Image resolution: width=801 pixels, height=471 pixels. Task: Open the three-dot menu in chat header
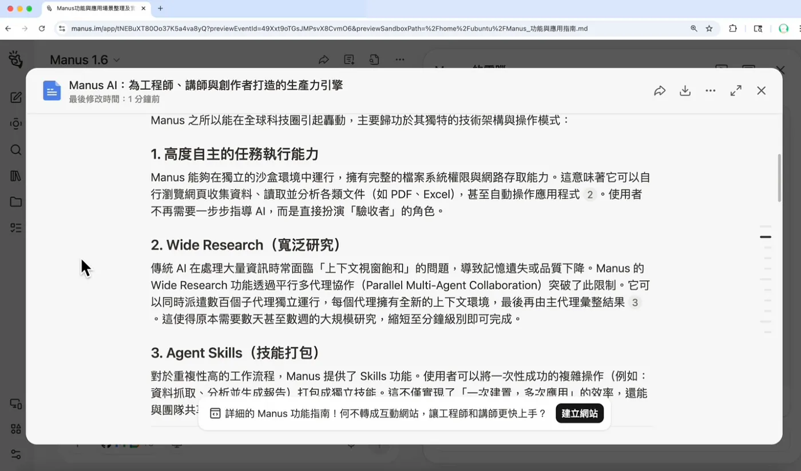coord(400,59)
